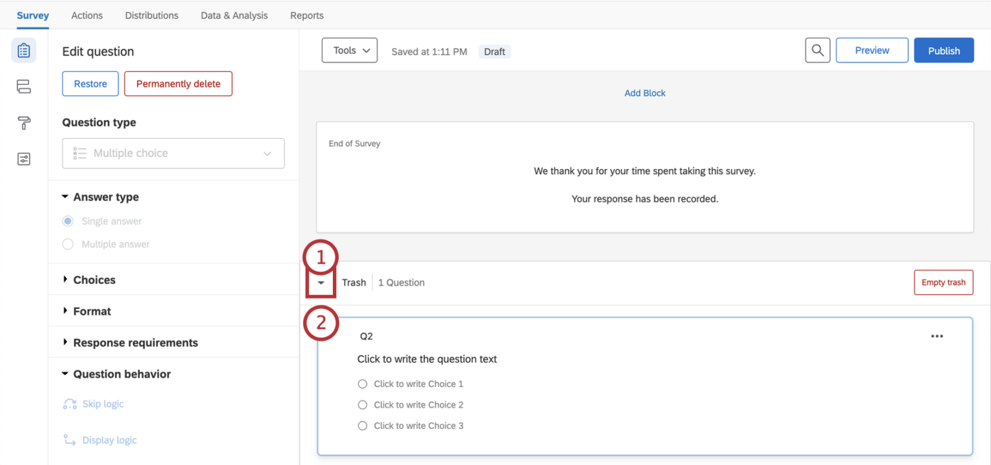Open the Survey builder panel (clipboard icon)

[x=23, y=50]
